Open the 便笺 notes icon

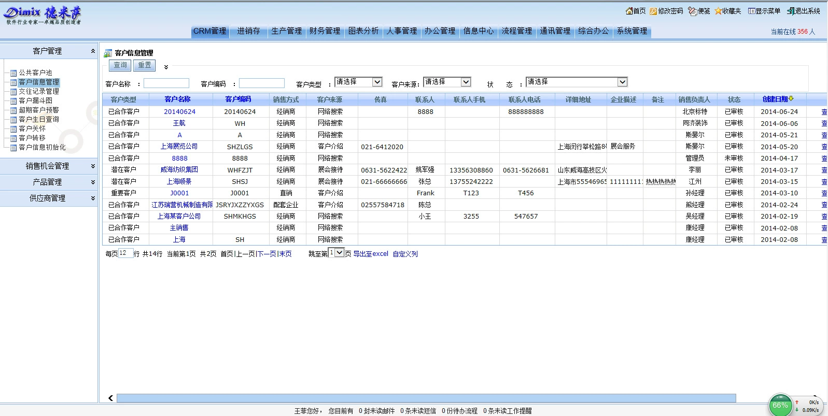coord(692,11)
